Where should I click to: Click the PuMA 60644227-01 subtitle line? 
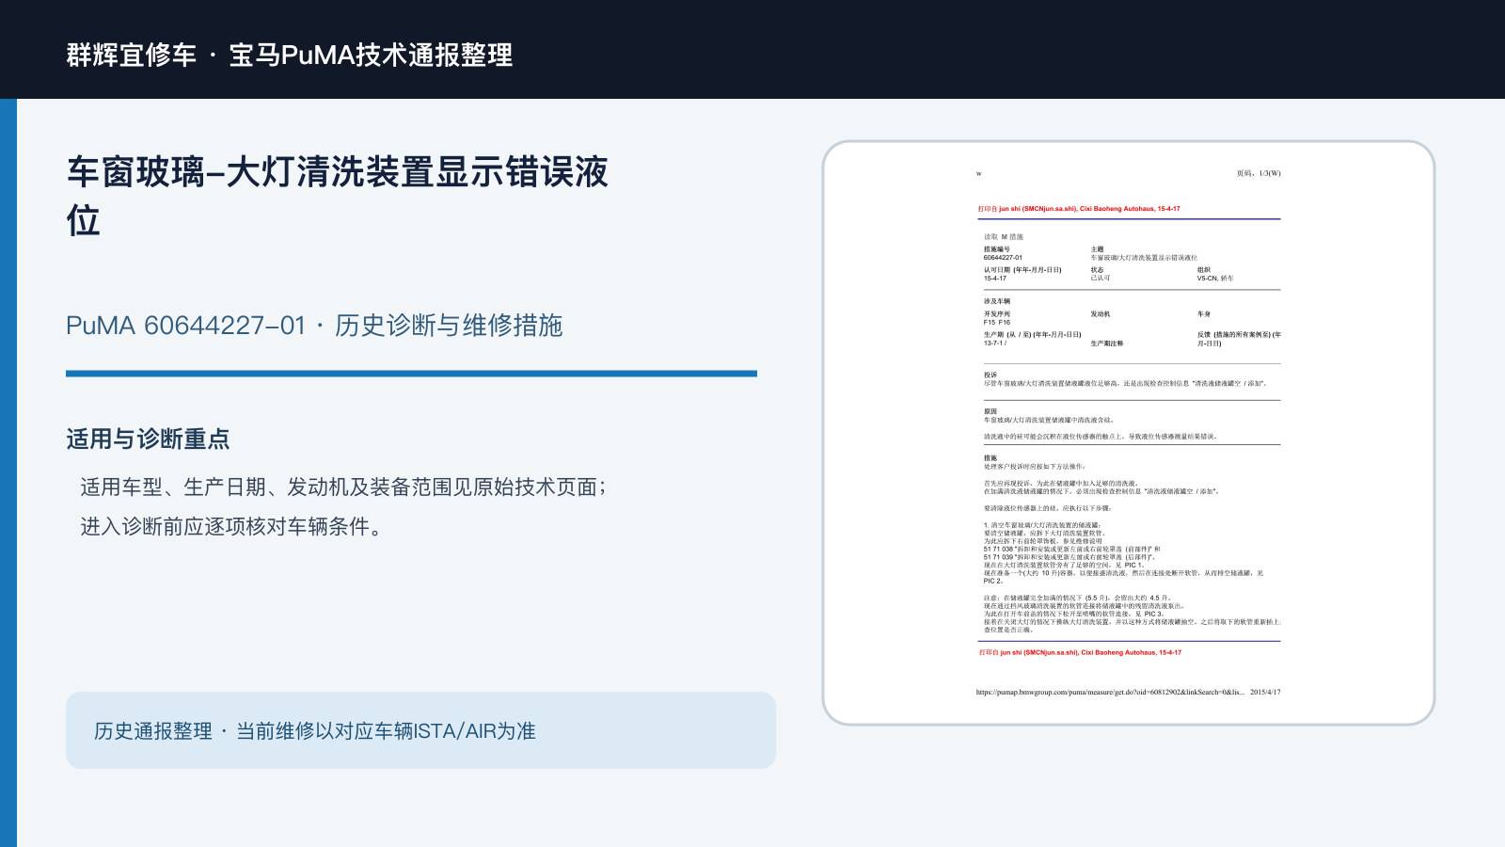314,326
